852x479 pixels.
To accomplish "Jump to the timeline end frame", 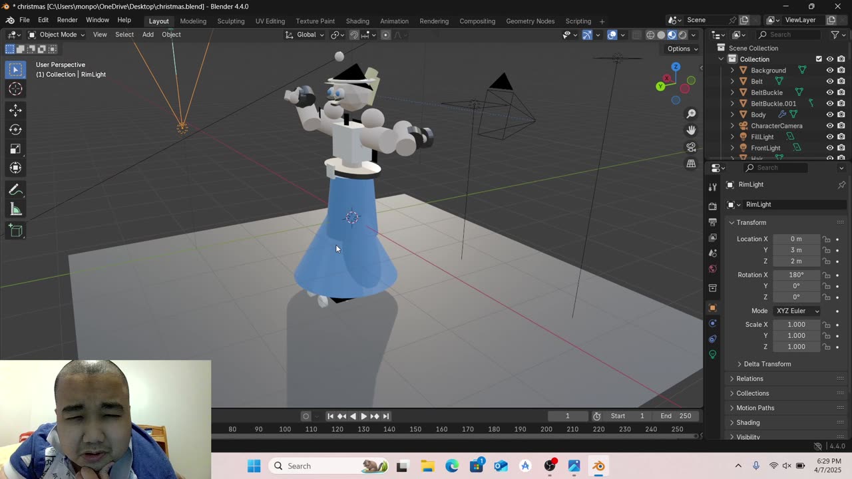I will (x=386, y=416).
